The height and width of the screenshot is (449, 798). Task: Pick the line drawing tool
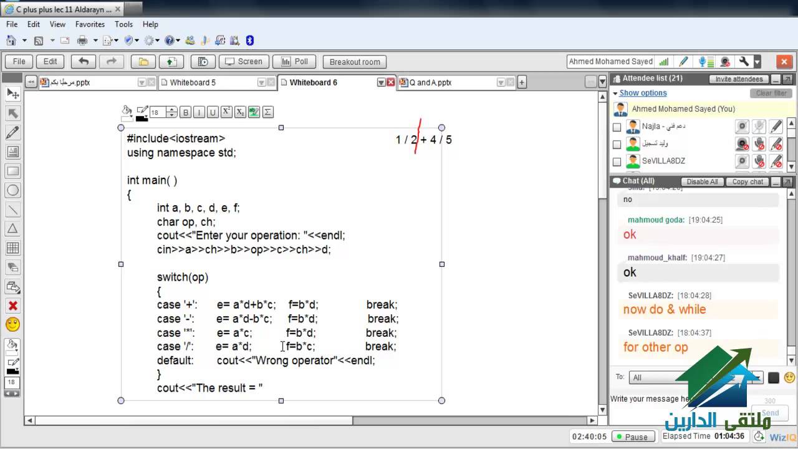12,210
